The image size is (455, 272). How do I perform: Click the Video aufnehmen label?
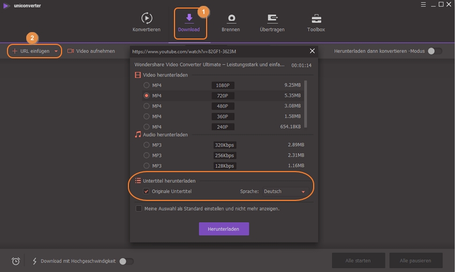95,51
